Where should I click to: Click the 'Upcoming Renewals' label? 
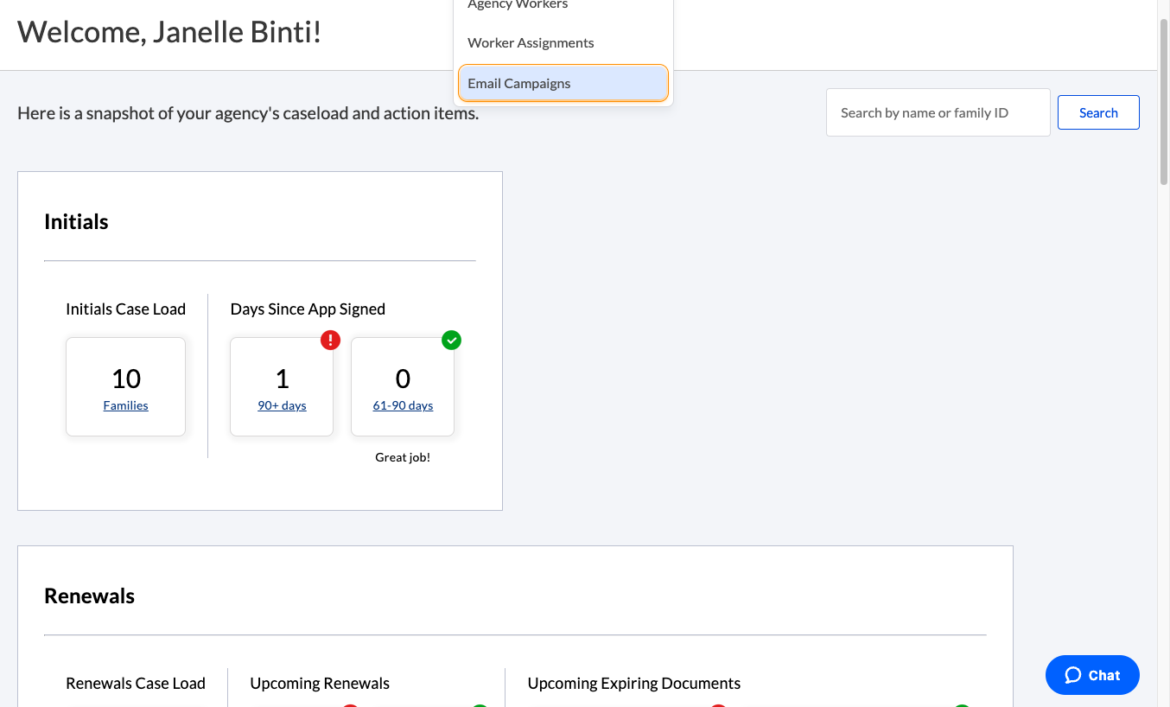coord(320,684)
